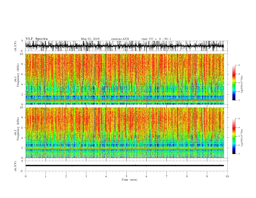
Task: Click the date 'May 22, 2018'
Action: (90, 39)
